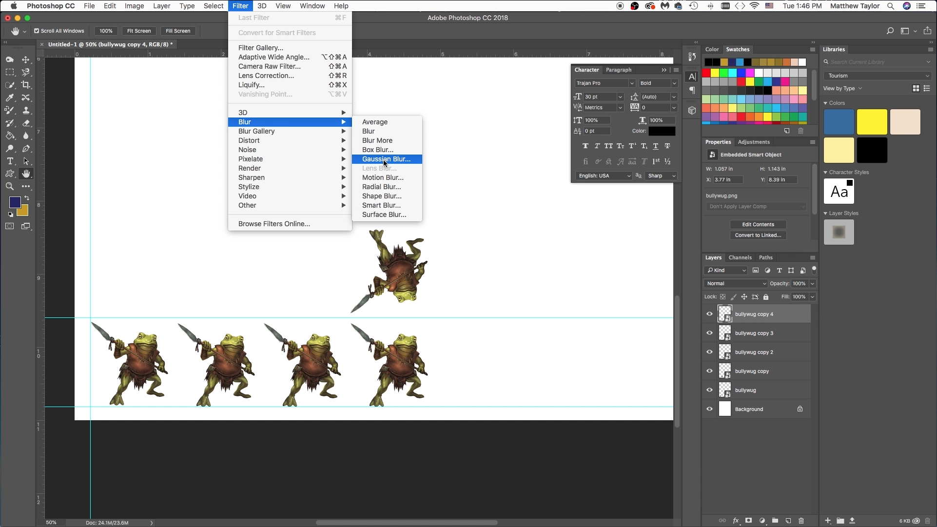937x527 pixels.
Task: Switch to the Paragraph tab
Action: (x=619, y=70)
